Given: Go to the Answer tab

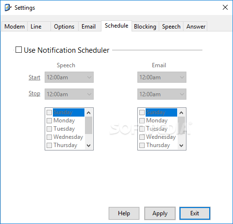Looking at the screenshot, I should (196, 27).
